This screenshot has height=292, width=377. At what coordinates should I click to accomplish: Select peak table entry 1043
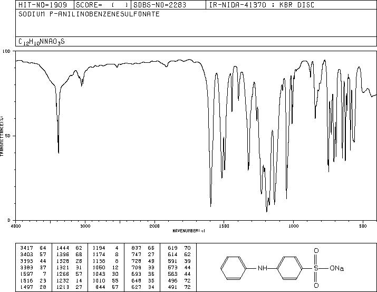click(99, 274)
